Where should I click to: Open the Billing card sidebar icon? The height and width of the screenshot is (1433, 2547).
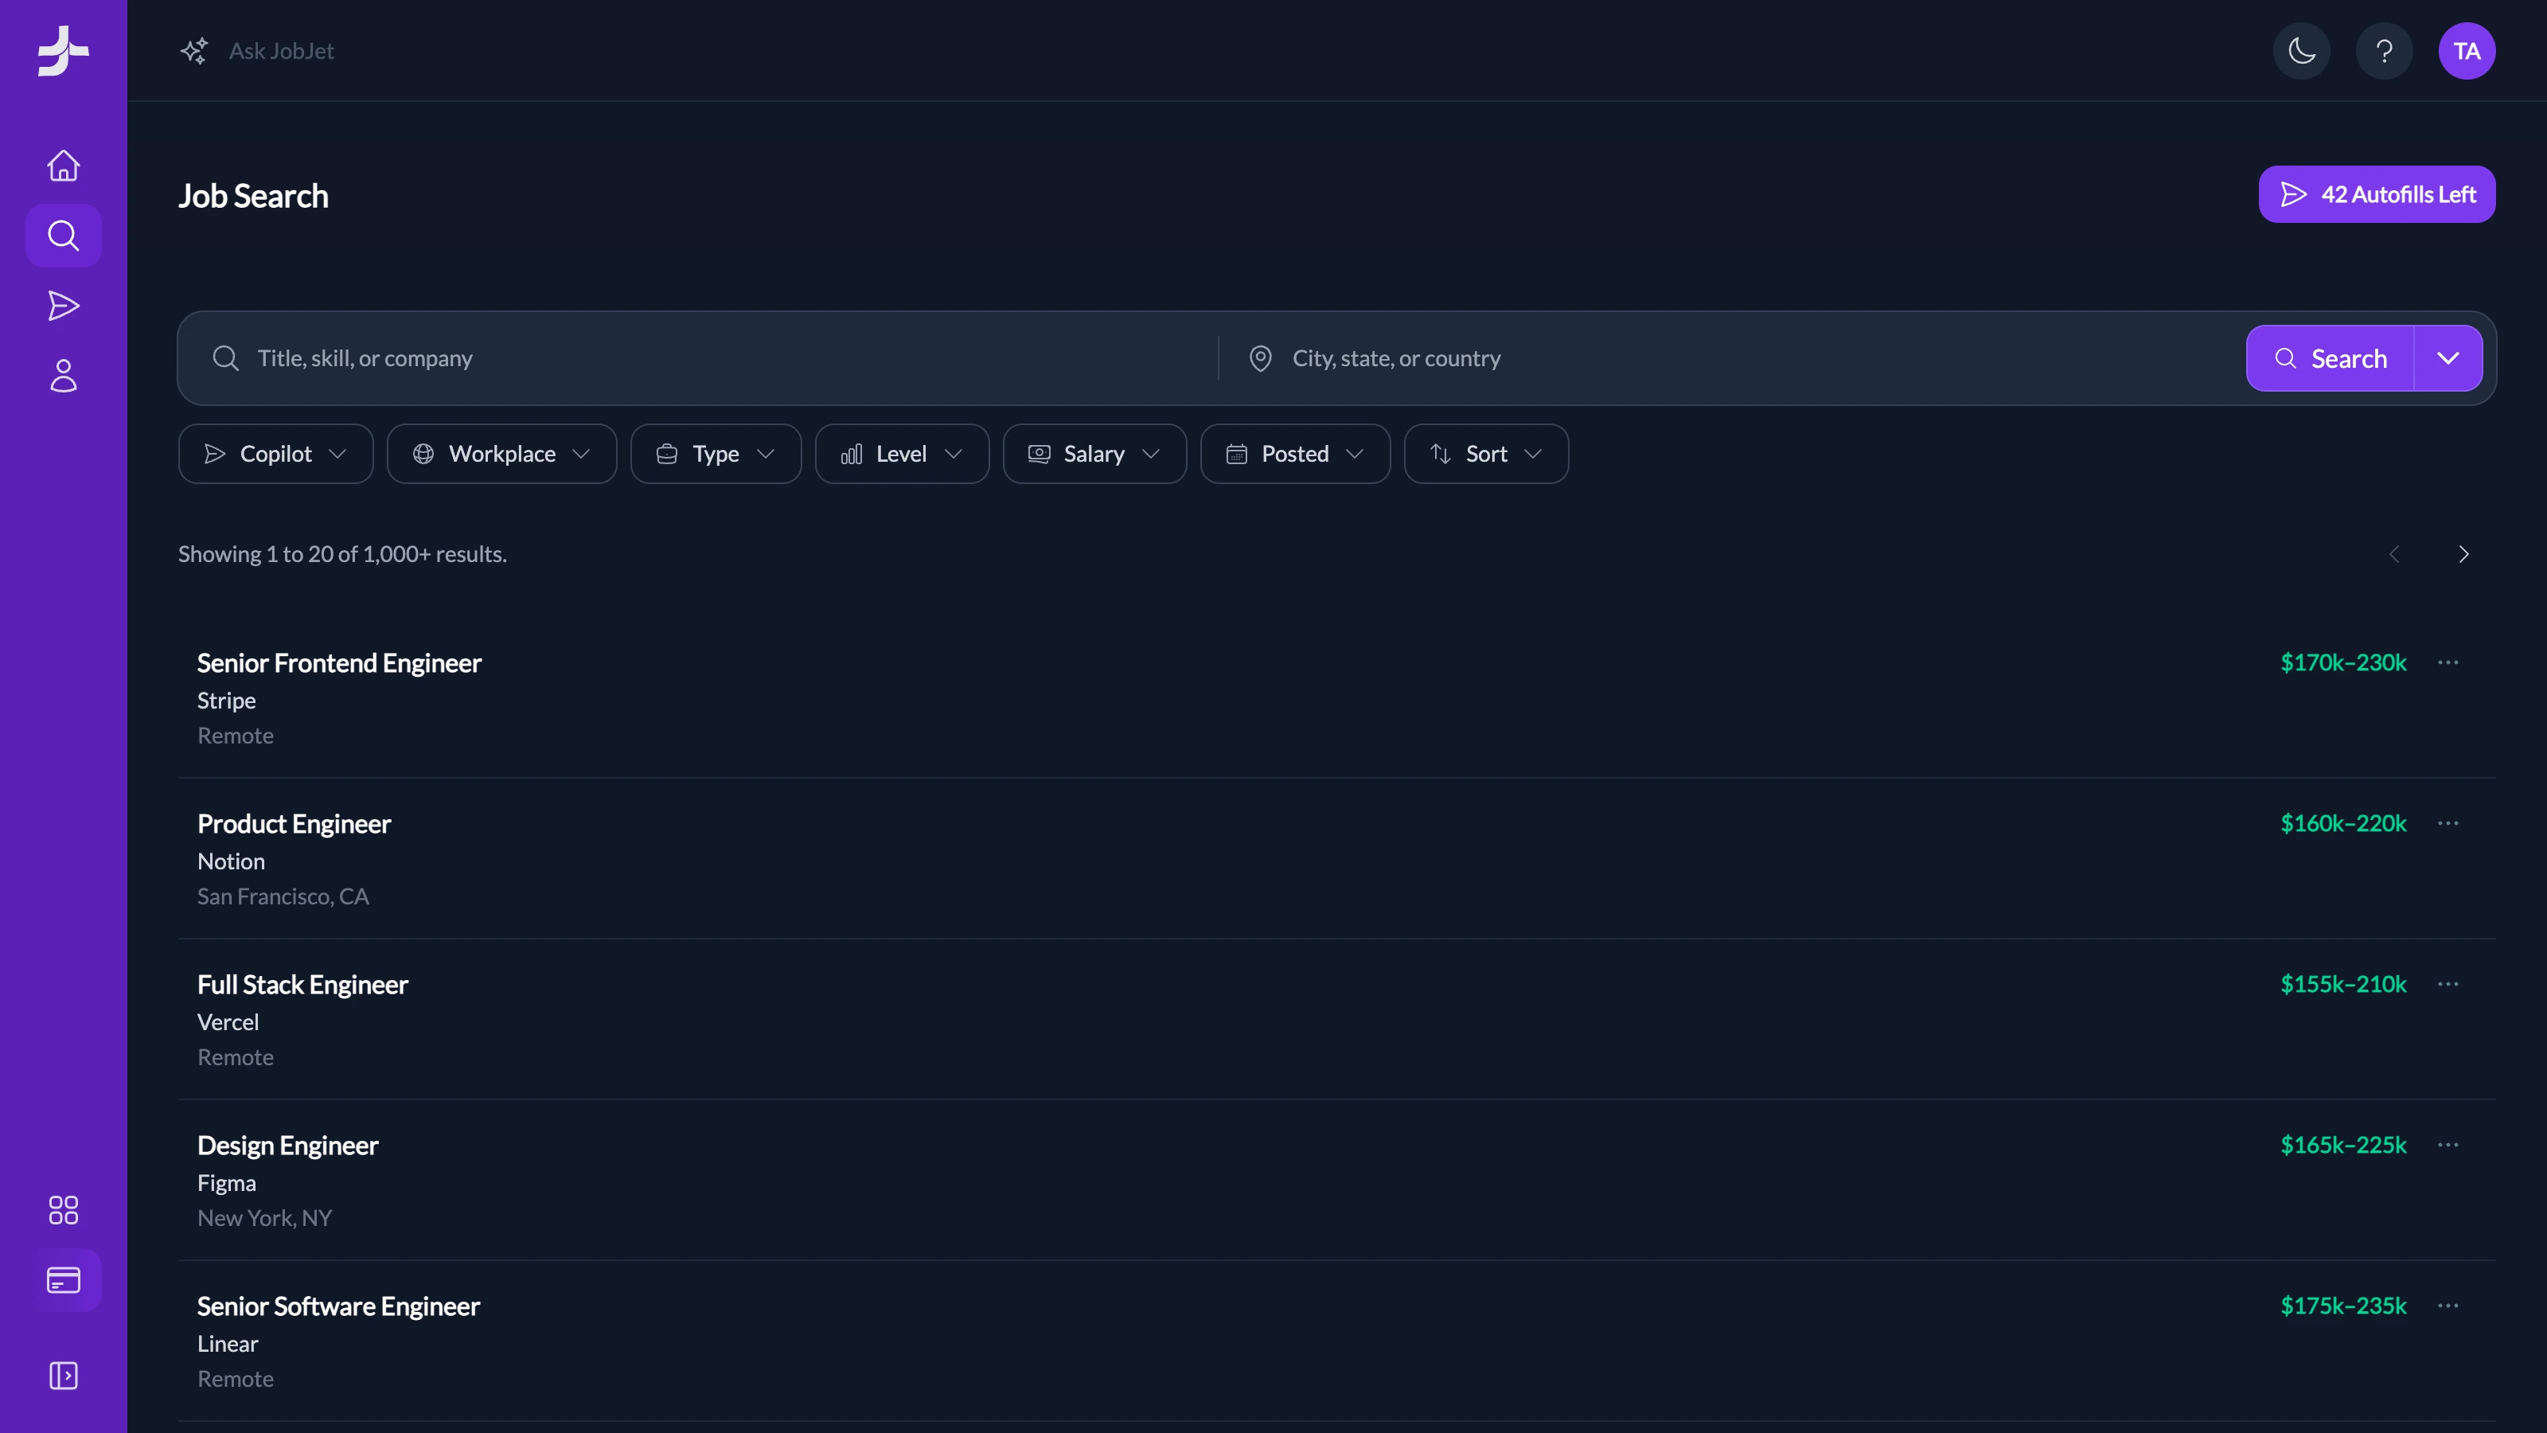tap(64, 1281)
